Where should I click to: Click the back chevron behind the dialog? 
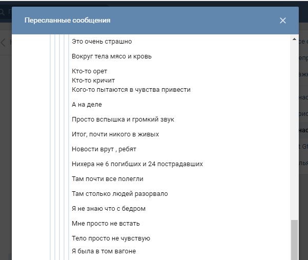[3, 43]
